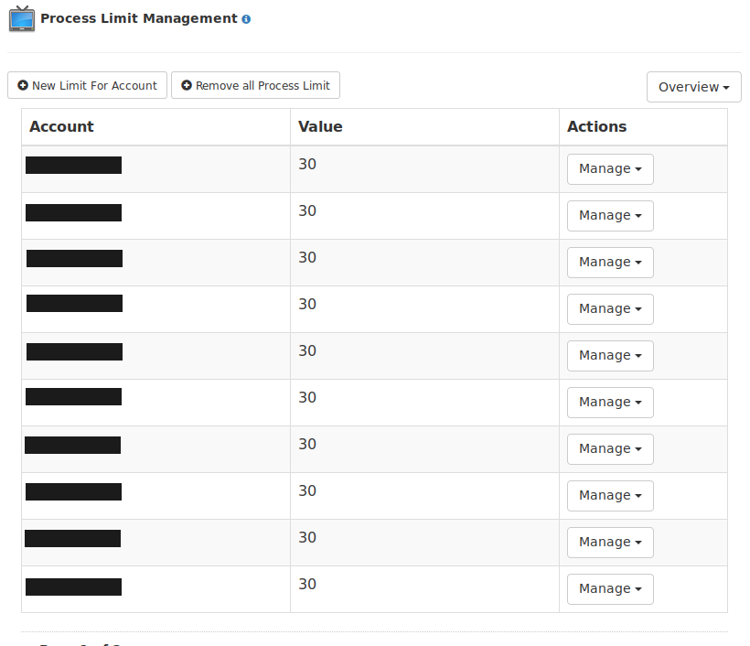Open the Manage dropdown in the ninth row
Screen dimensions: 750x646
coord(610,543)
